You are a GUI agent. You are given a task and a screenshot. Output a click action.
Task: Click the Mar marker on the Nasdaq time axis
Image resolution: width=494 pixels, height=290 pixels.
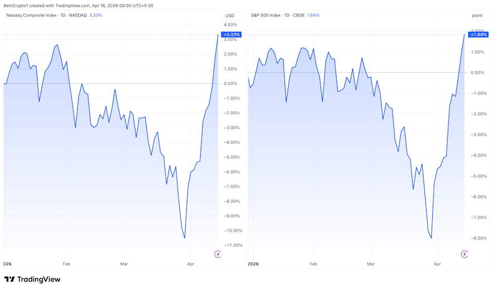pyautogui.click(x=123, y=264)
